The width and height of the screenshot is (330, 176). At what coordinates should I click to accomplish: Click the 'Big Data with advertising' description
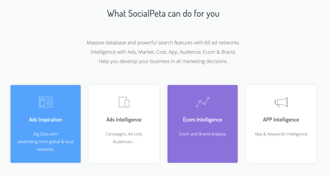pos(45,142)
